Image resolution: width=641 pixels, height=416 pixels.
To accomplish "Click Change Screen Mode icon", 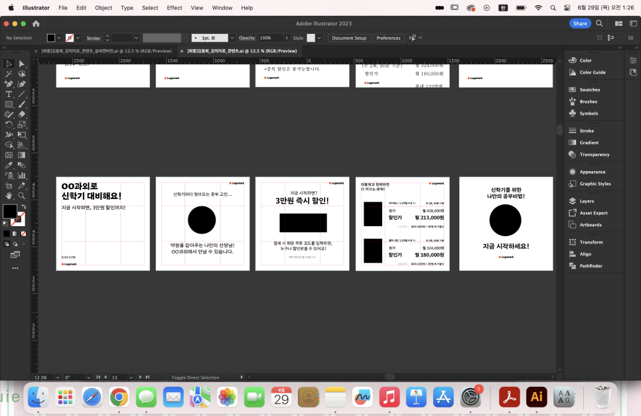I will pyautogui.click(x=15, y=255).
